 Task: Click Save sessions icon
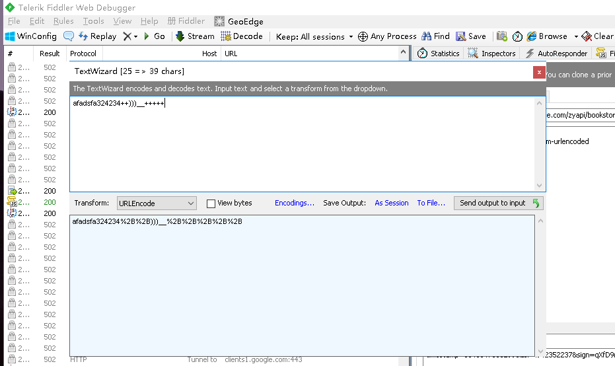pyautogui.click(x=470, y=36)
